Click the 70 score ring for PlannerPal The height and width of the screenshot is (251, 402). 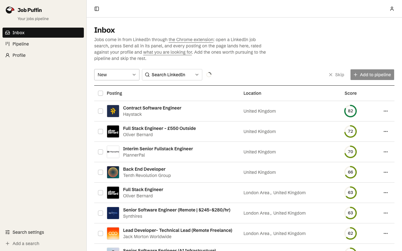click(350, 152)
